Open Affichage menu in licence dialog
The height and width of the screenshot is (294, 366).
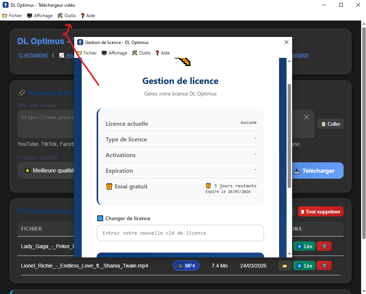click(x=115, y=53)
